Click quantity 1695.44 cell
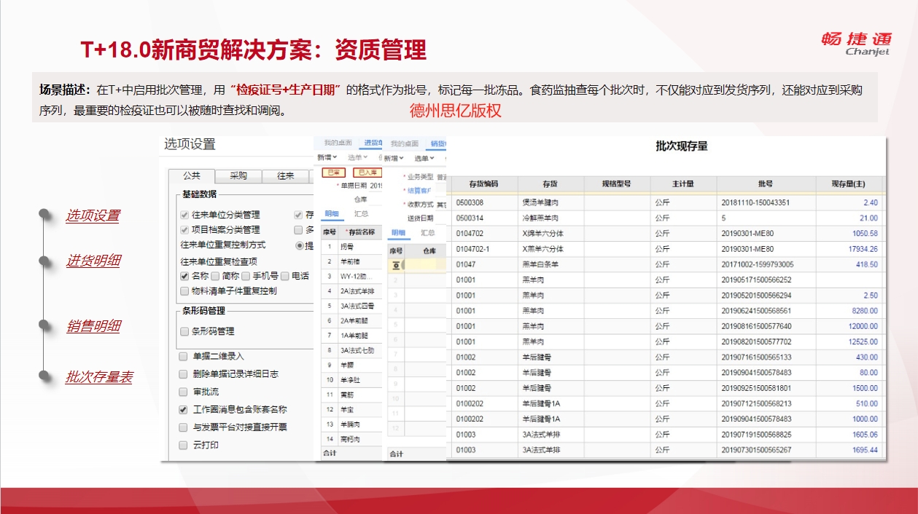The width and height of the screenshot is (918, 514). click(x=849, y=450)
